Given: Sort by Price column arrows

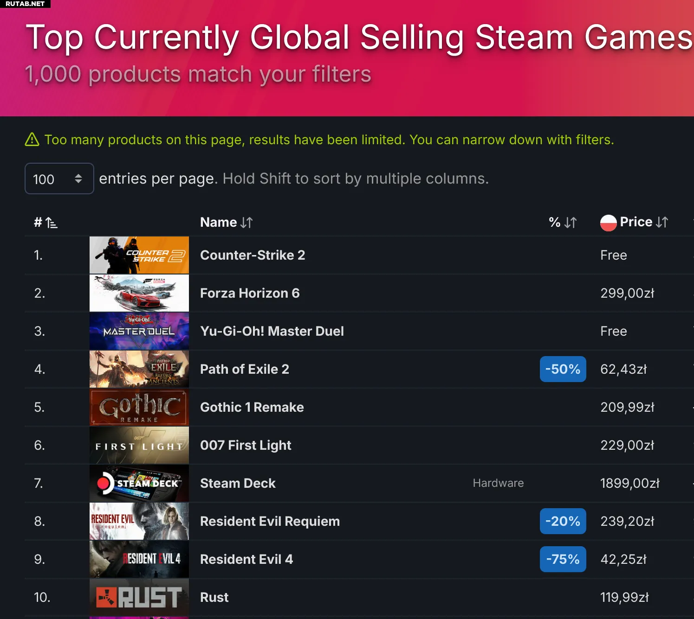Looking at the screenshot, I should point(662,222).
